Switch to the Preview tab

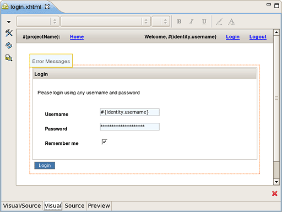point(99,206)
